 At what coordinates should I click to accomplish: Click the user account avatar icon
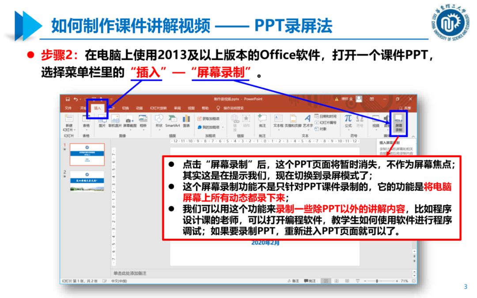(x=359, y=99)
